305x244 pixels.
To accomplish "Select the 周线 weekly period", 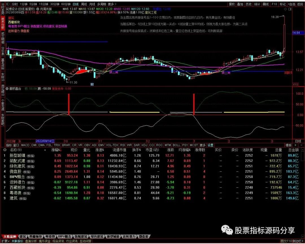I will pyautogui.click(x=84, y=4).
